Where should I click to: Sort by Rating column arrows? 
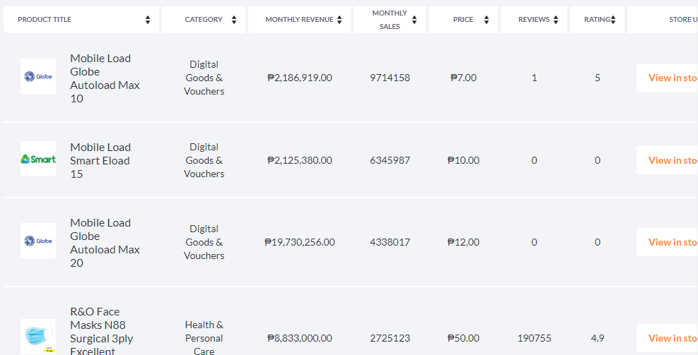(x=613, y=20)
